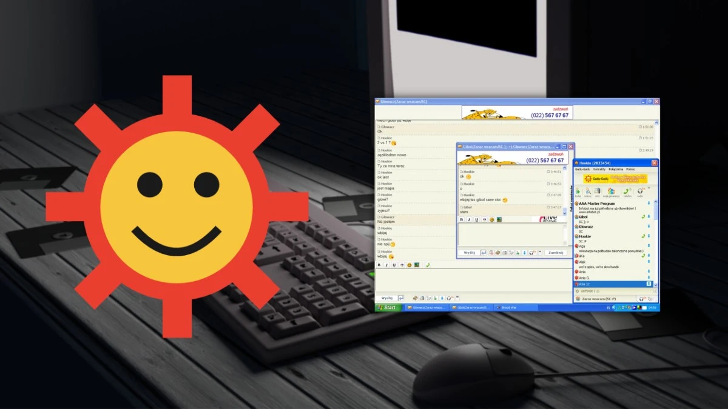Viewport: 728px width, 409px height.
Task: Insert emoticon in Gibol chat window
Action: 492,219
